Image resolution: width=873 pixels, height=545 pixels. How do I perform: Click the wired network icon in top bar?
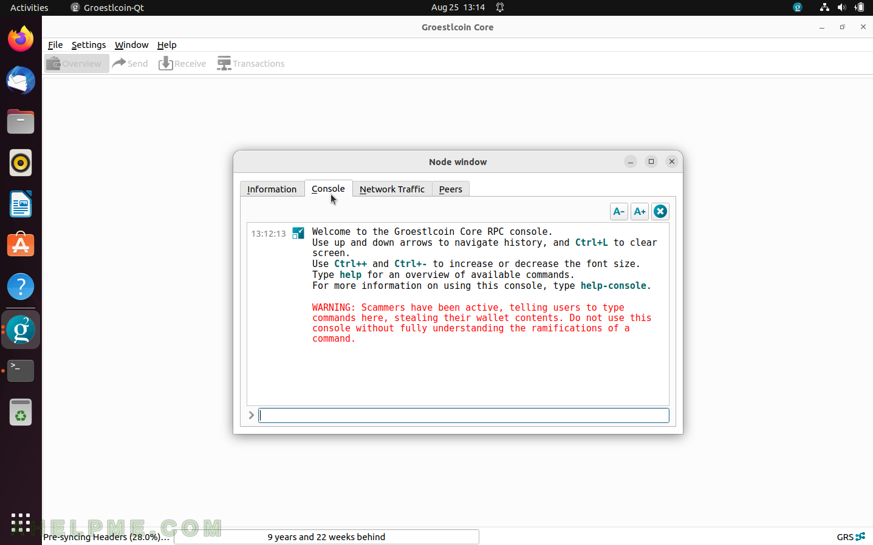824,7
